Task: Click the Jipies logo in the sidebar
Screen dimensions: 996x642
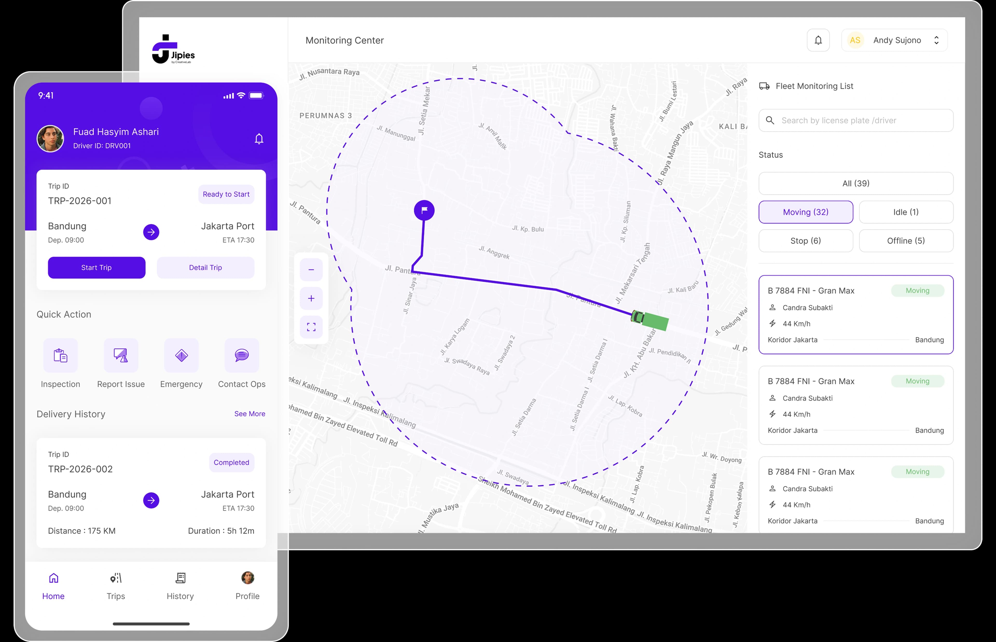Action: tap(173, 49)
